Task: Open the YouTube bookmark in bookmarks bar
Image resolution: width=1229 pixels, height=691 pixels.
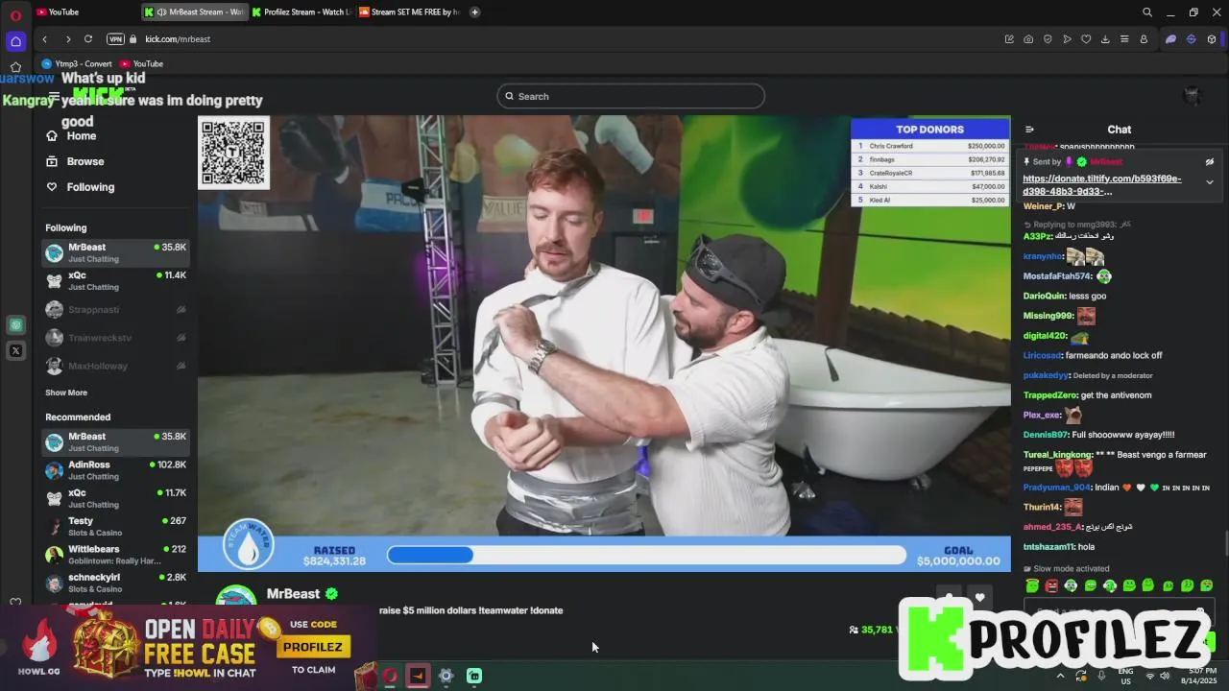Action: coord(141,64)
